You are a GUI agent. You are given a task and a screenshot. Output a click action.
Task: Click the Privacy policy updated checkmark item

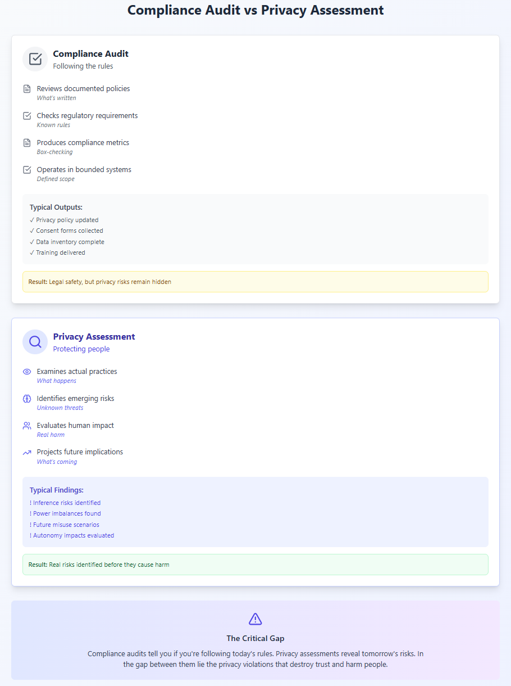[64, 220]
